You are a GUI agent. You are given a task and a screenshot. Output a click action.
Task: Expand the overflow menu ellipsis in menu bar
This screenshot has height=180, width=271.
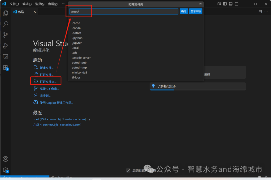pos(63,4)
